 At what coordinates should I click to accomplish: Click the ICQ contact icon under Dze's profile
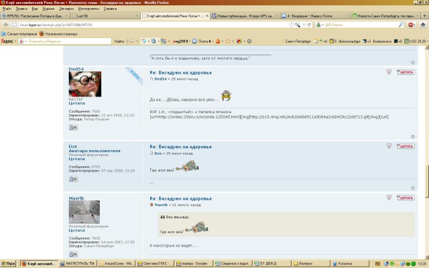point(73,179)
